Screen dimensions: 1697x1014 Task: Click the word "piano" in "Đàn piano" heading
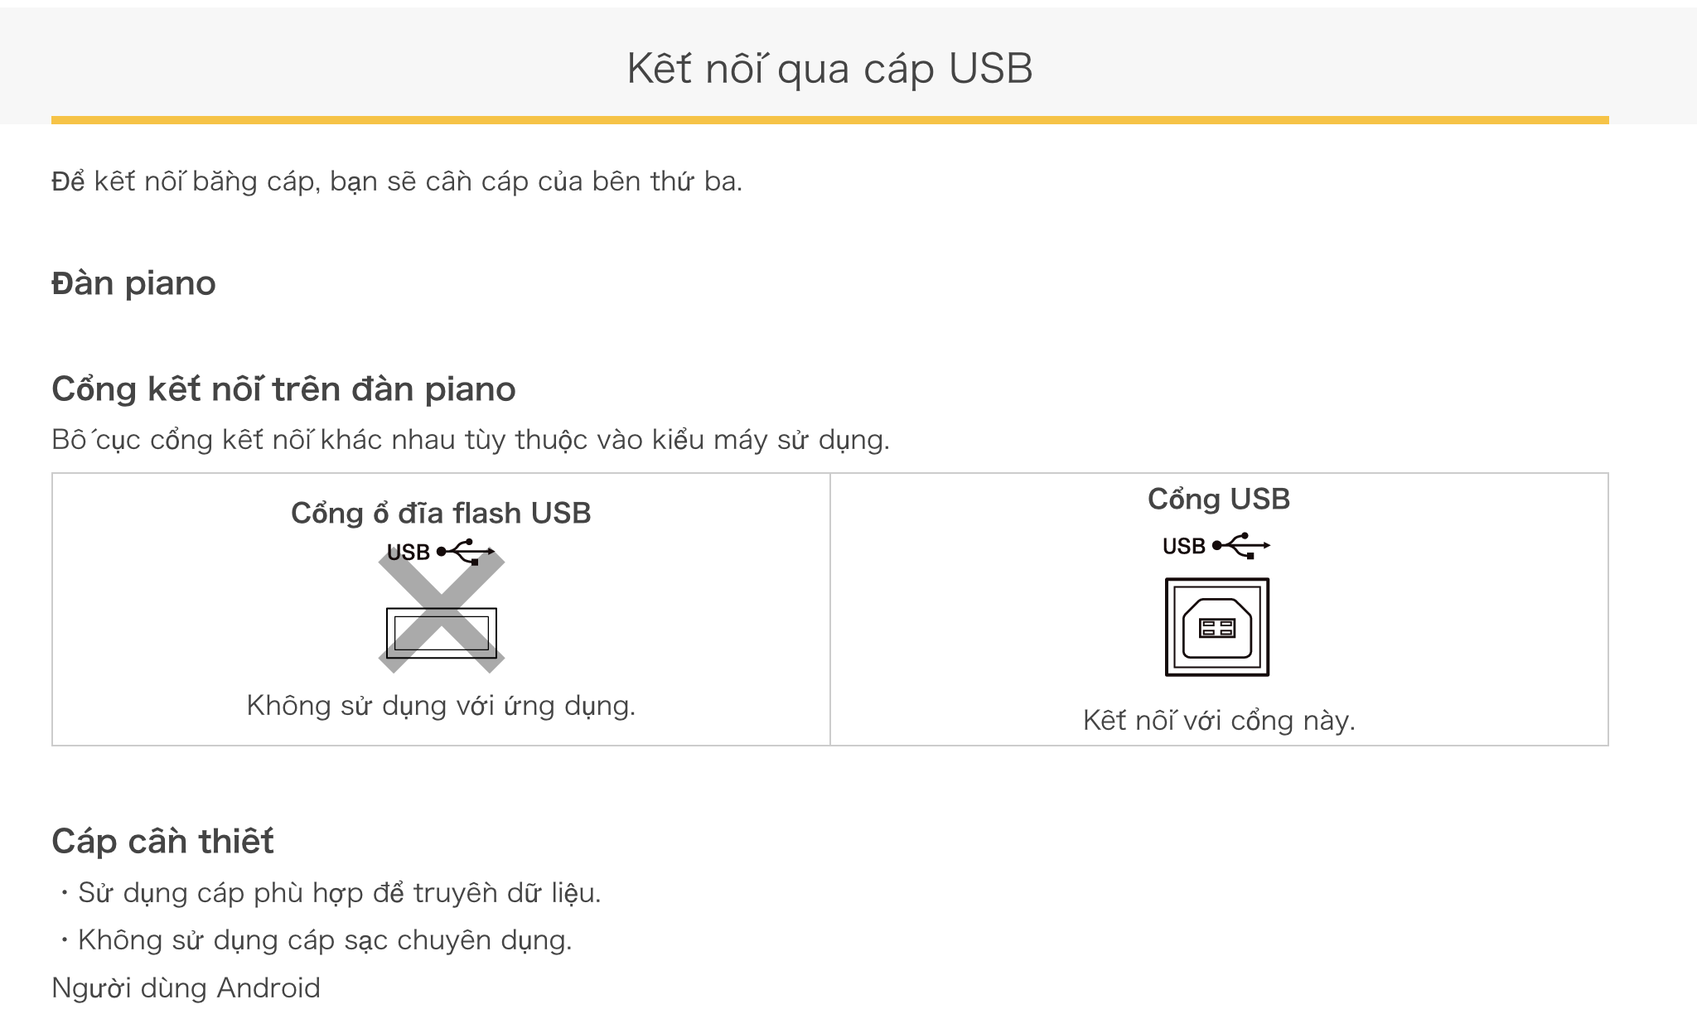click(x=171, y=284)
